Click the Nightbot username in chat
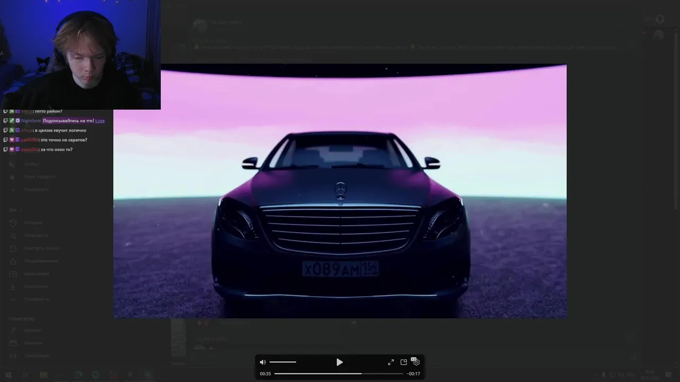The width and height of the screenshot is (680, 382). (x=30, y=120)
